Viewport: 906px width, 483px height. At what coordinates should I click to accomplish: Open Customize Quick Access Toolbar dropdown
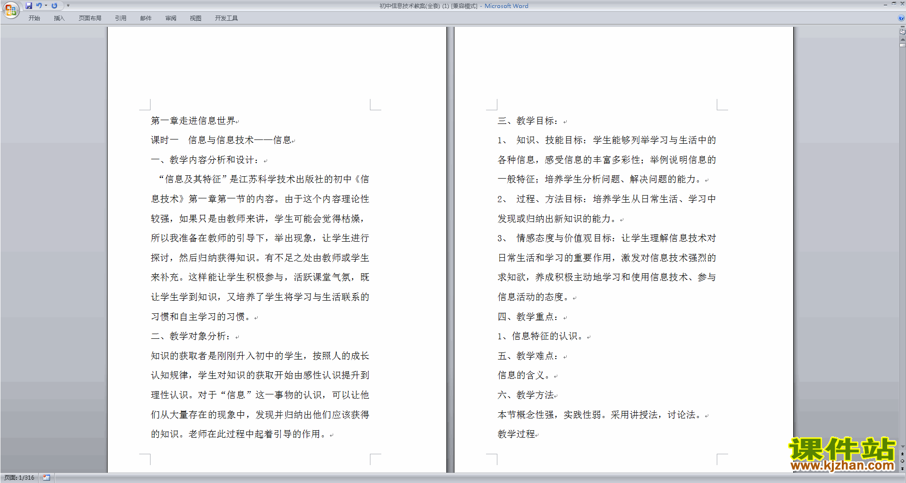[x=68, y=6]
